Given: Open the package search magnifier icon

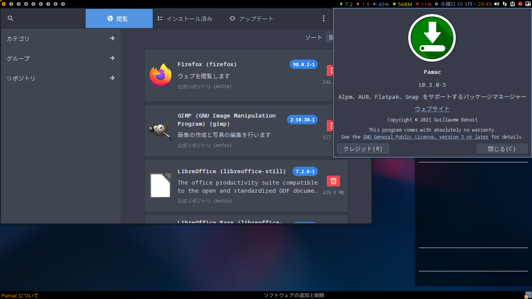Looking at the screenshot, I should (x=11, y=18).
